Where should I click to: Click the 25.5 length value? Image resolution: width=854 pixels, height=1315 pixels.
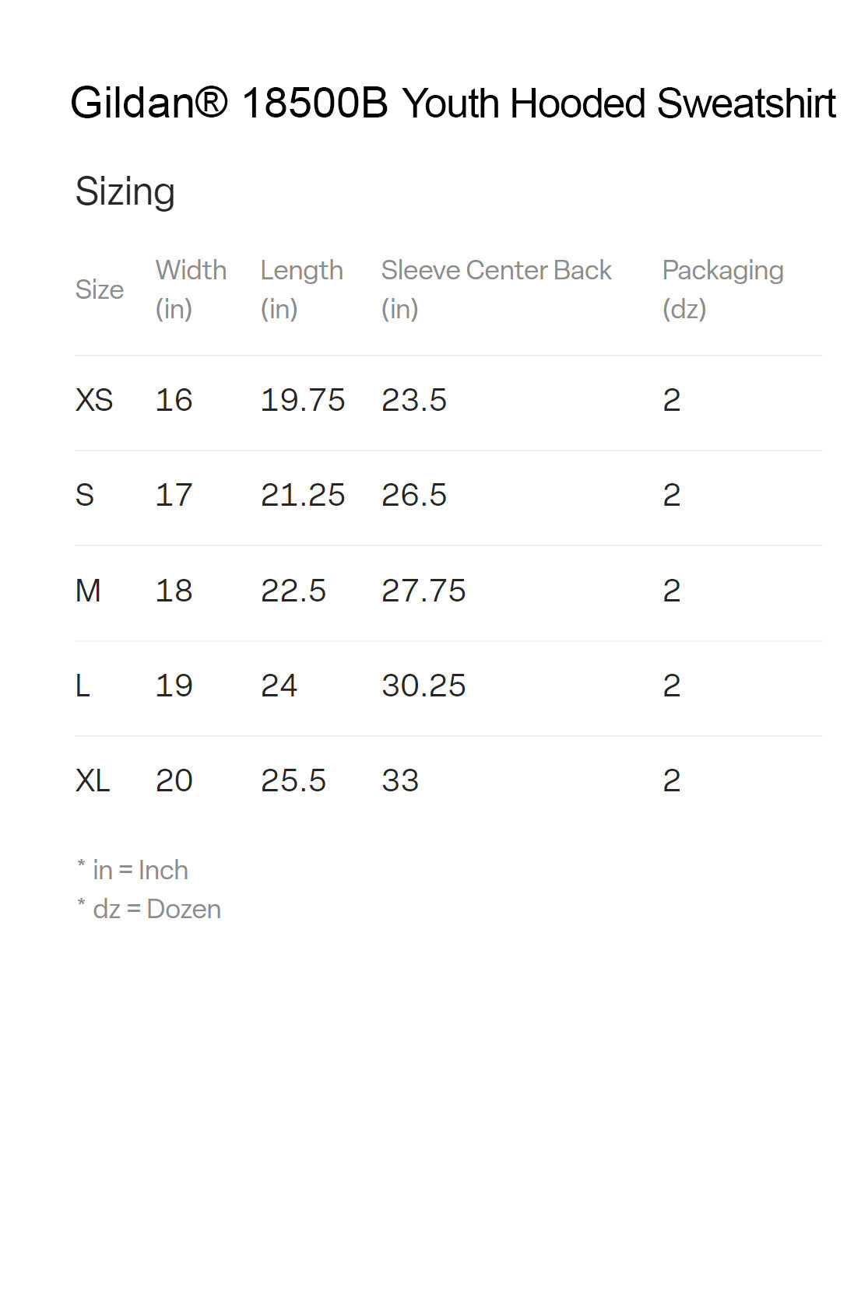(x=293, y=780)
